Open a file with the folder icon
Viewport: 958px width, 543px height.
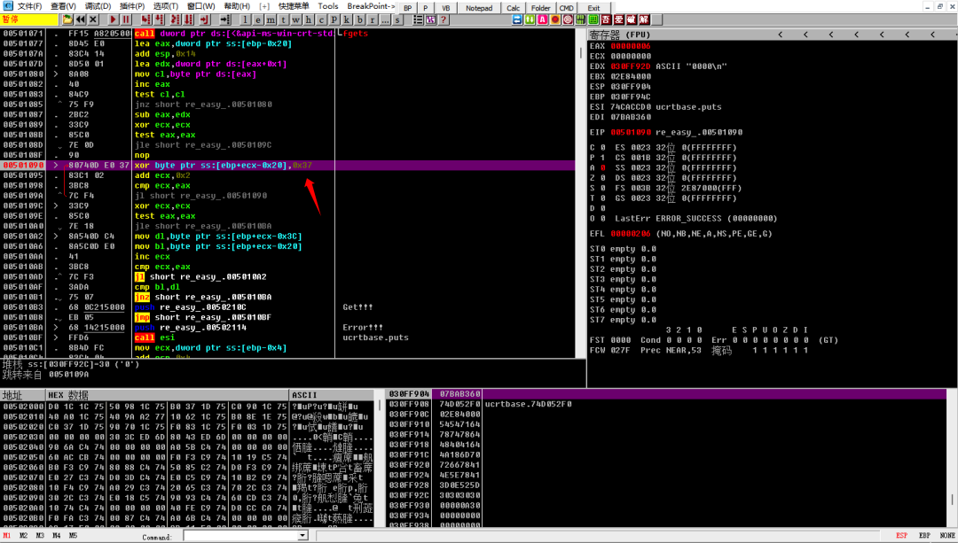[67, 19]
